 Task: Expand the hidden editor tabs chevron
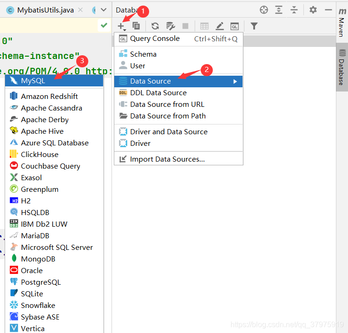pos(104,10)
